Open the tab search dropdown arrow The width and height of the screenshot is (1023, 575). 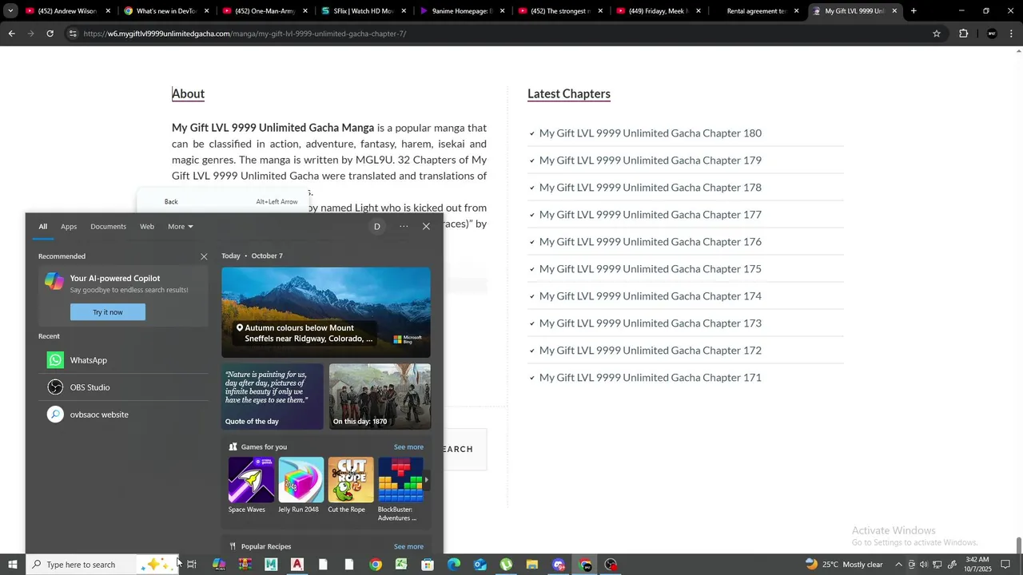pos(10,11)
